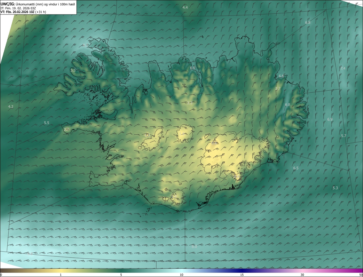Click the 4.2 value on the map
Image resolution: width=363 pixels, height=277 pixels.
[11, 106]
